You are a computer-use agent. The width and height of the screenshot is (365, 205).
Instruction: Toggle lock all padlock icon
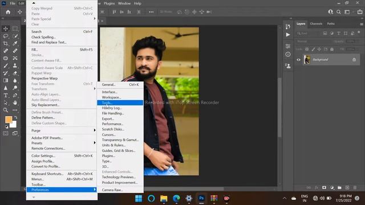tap(332, 49)
